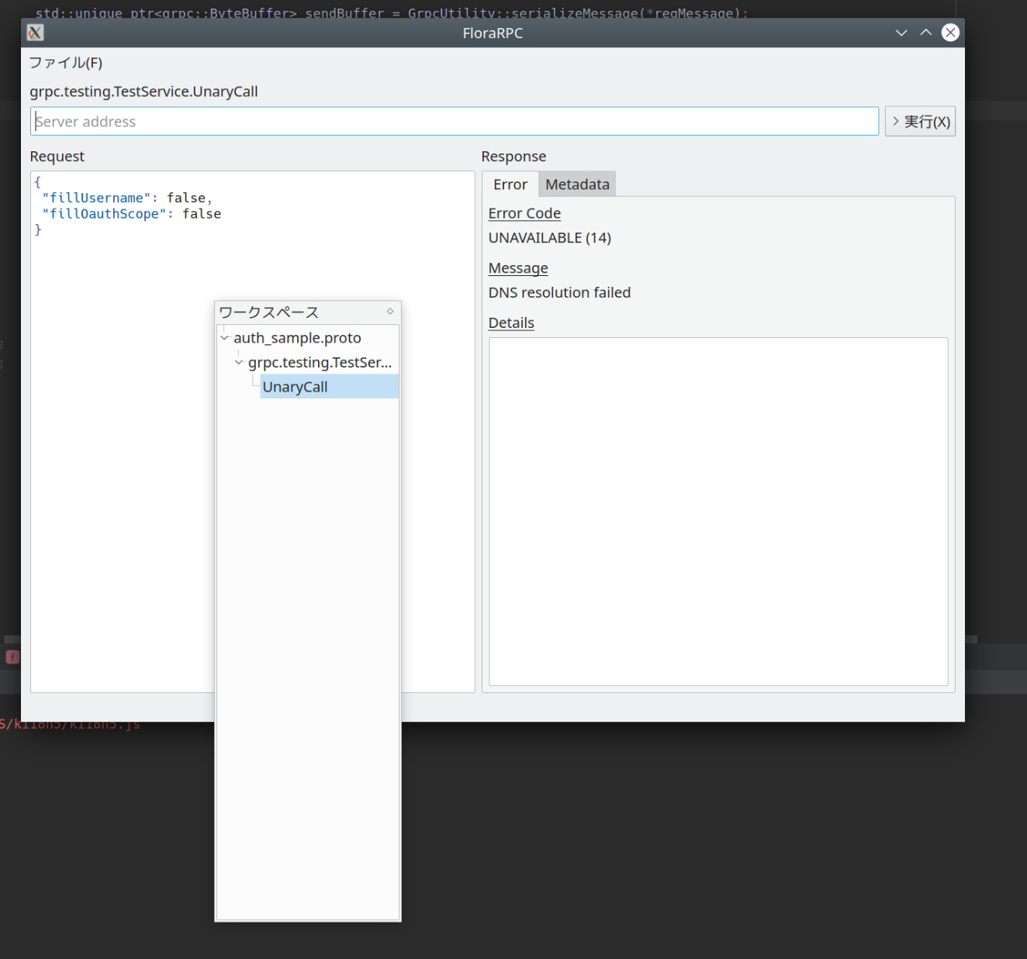Click inside the Details text box
1027x959 pixels.
click(x=718, y=511)
